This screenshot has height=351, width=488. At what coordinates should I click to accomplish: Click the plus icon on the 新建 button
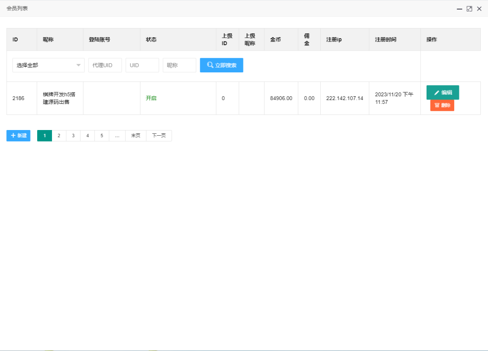(12, 136)
